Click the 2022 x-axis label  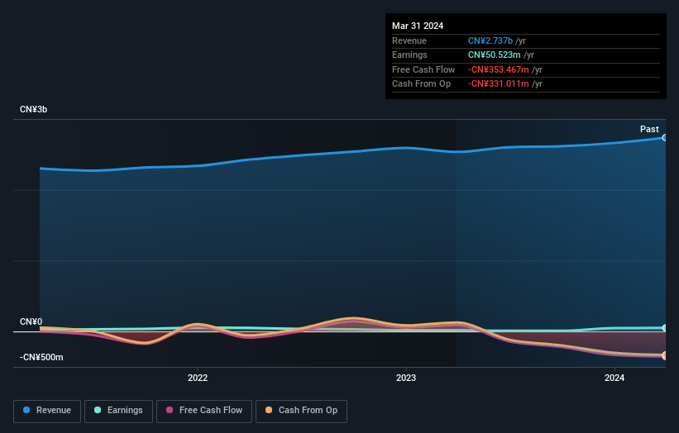(x=198, y=378)
